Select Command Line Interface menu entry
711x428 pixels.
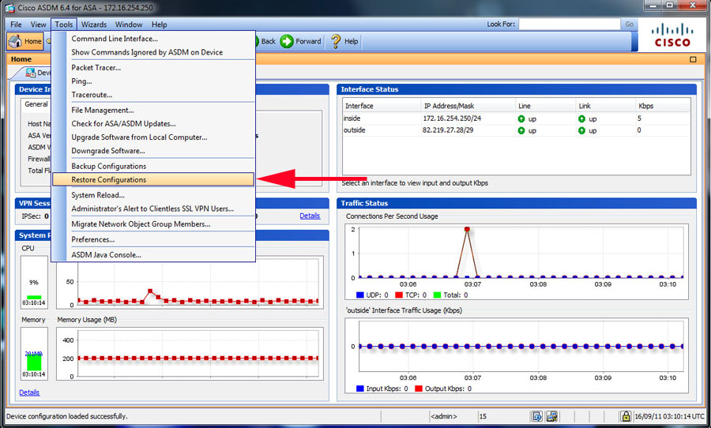click(153, 39)
